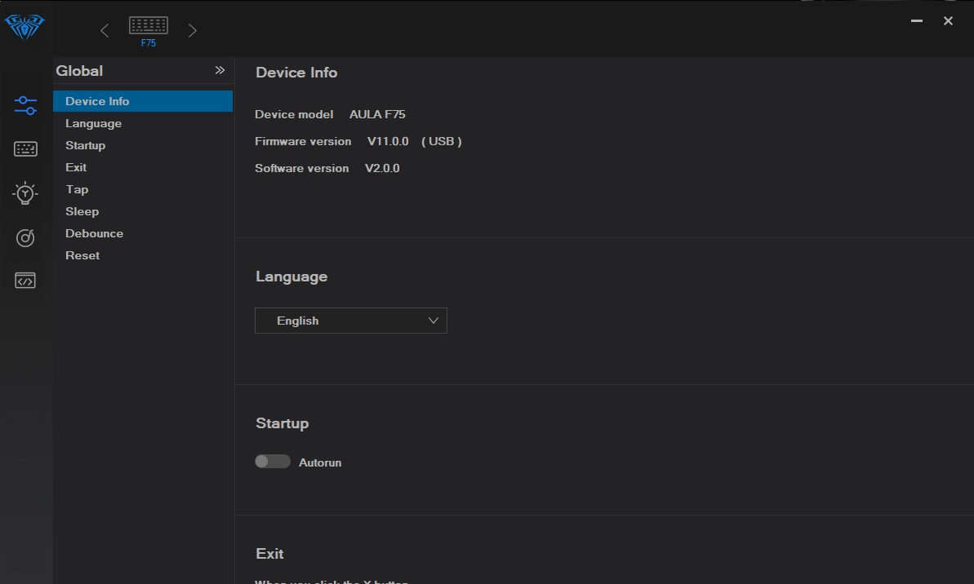This screenshot has width=974, height=584.
Task: Click the Device Info section heading
Action: [296, 73]
